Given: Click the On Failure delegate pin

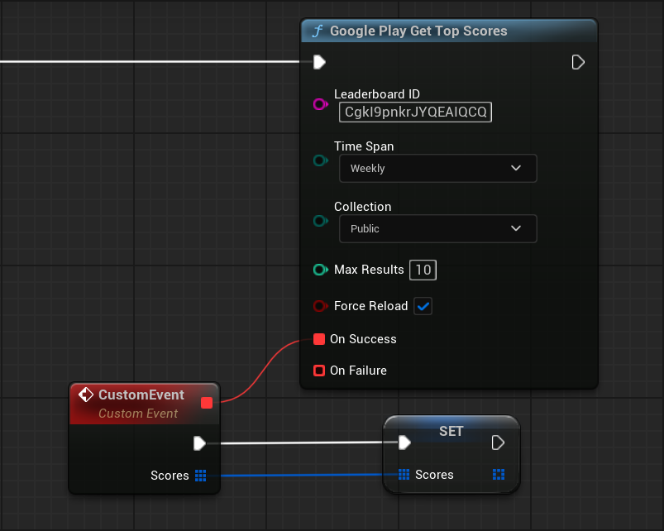Looking at the screenshot, I should tap(319, 371).
